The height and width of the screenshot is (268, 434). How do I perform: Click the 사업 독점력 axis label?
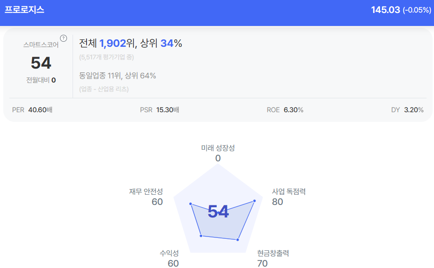[x=288, y=191]
